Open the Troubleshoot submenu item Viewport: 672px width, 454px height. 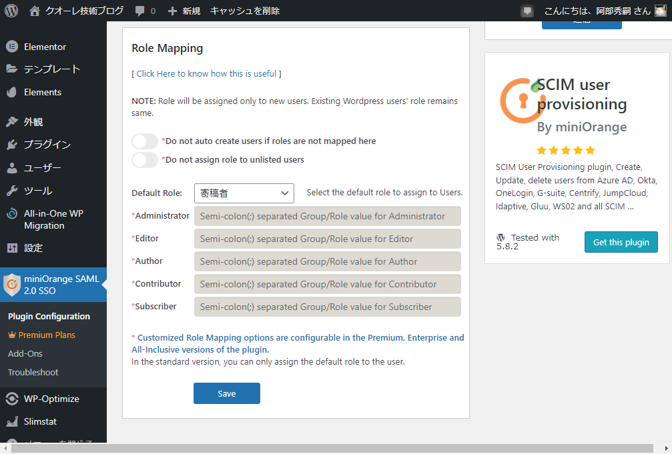click(33, 372)
